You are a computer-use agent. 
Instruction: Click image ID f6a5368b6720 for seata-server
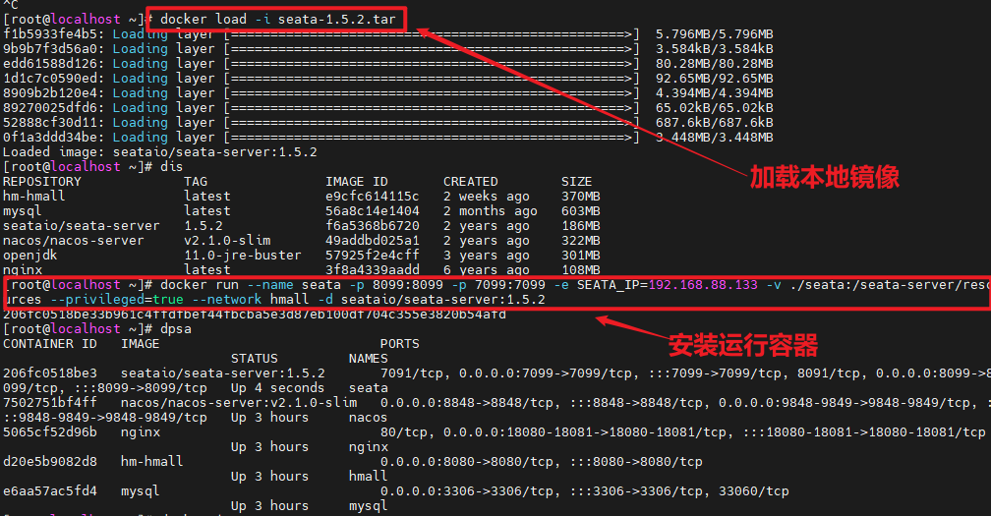coord(373,226)
